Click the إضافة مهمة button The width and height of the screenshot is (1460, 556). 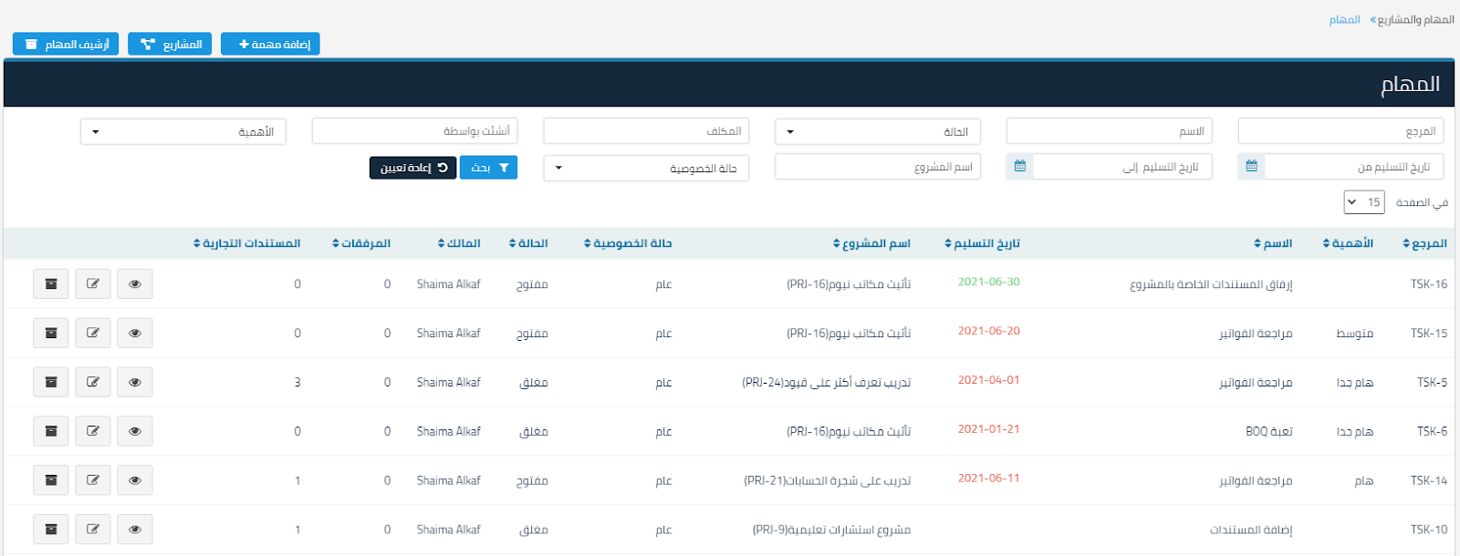(271, 44)
